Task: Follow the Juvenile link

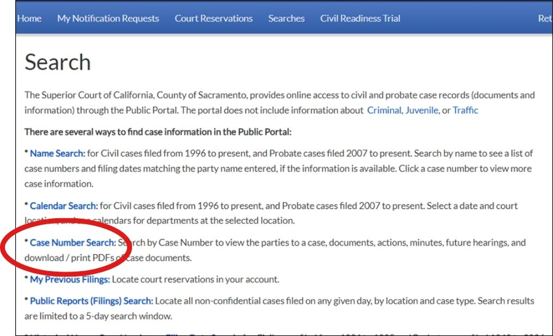Action: (x=422, y=110)
